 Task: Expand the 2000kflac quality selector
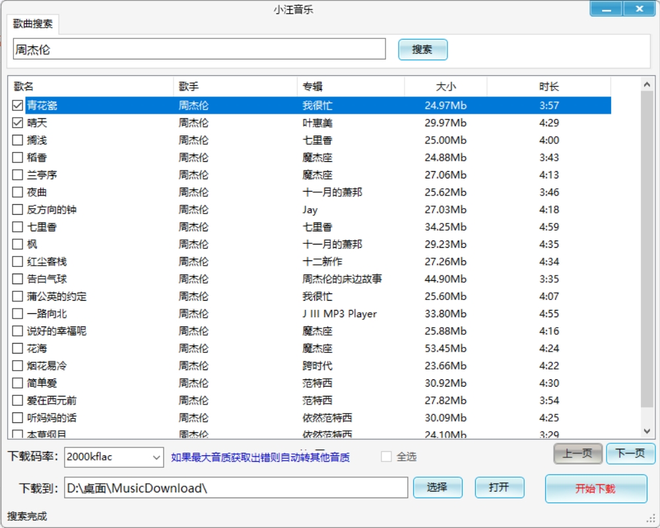(154, 457)
